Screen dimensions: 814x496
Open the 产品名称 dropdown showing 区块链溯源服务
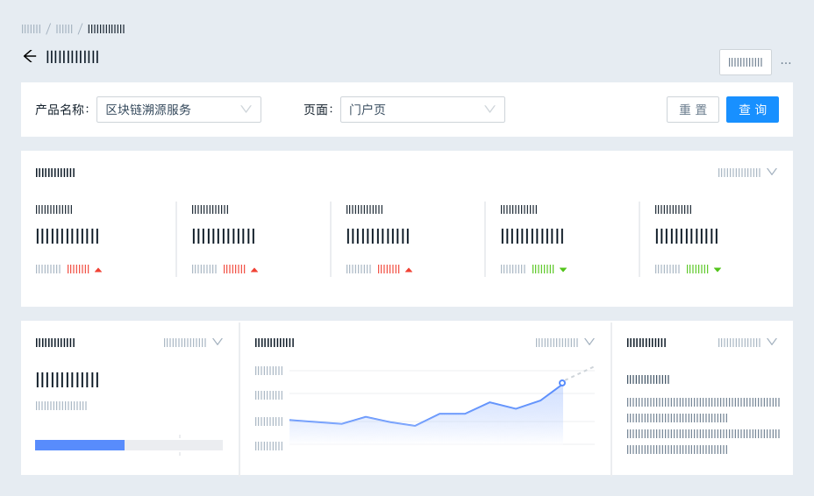click(179, 110)
